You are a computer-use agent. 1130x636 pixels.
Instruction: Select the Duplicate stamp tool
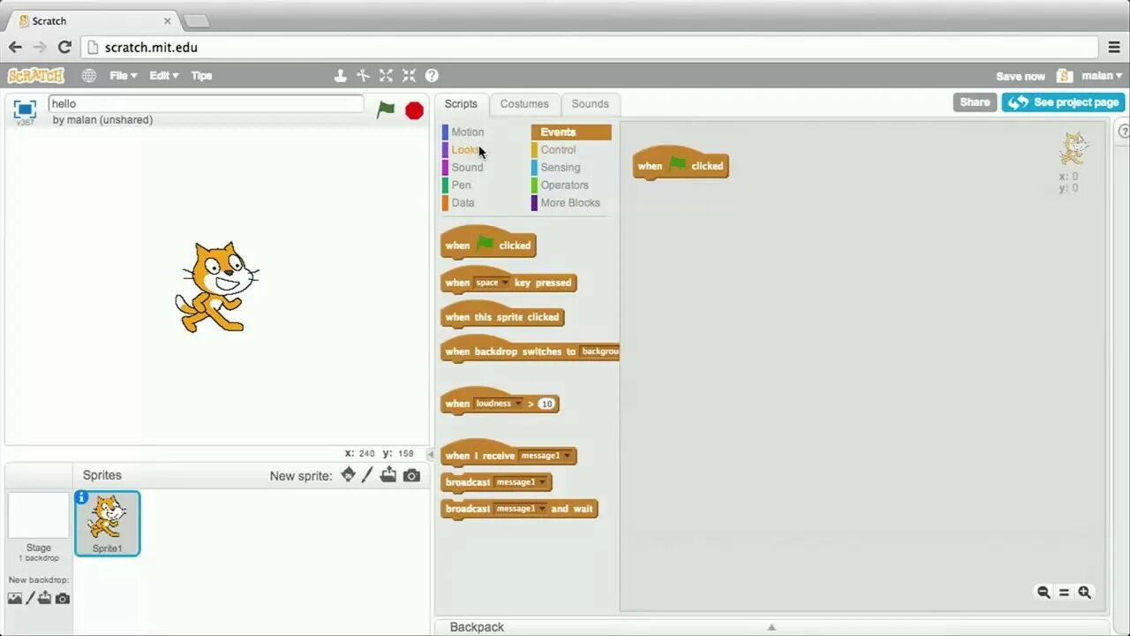click(x=340, y=76)
